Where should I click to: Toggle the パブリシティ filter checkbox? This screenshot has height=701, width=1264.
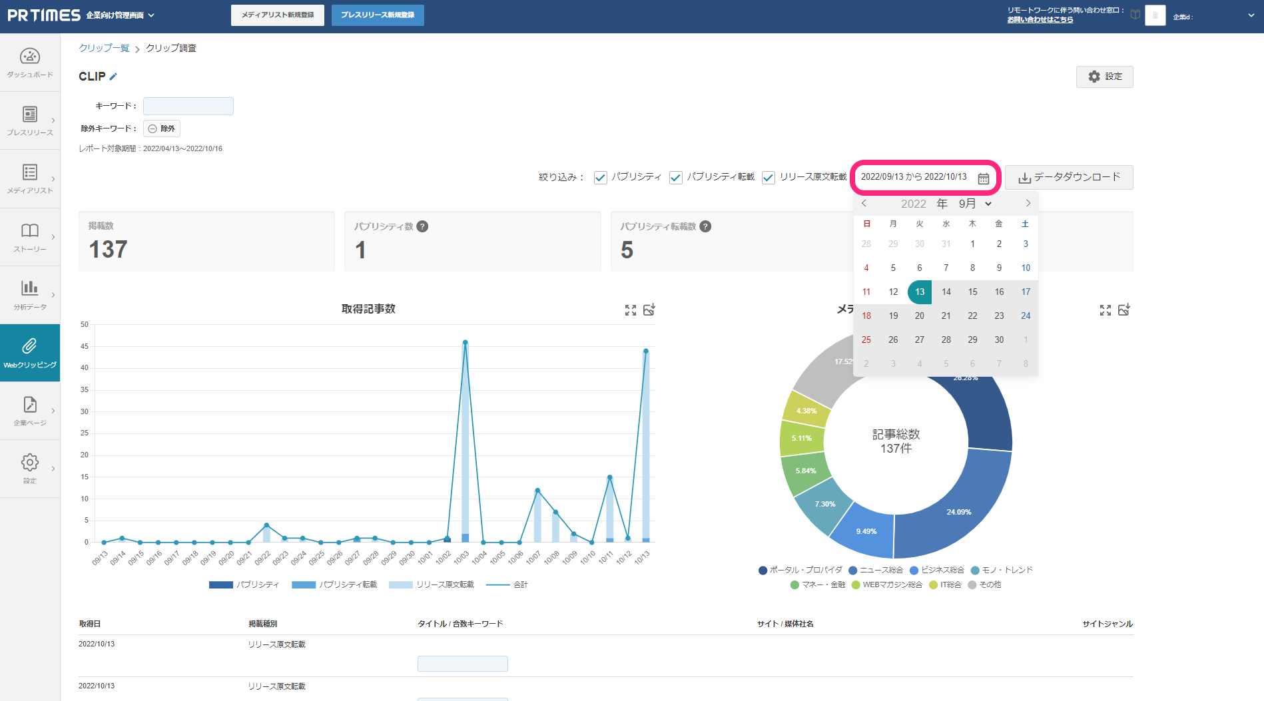(600, 177)
